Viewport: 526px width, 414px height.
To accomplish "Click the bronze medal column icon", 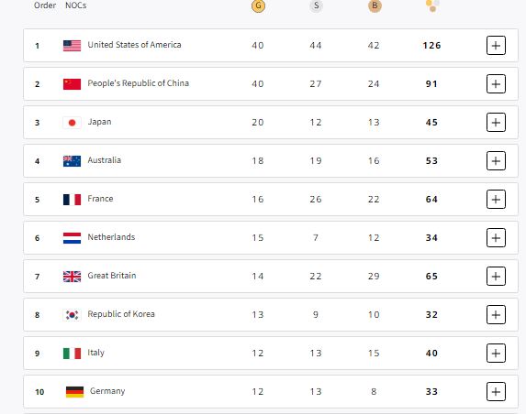I will 375,5.
